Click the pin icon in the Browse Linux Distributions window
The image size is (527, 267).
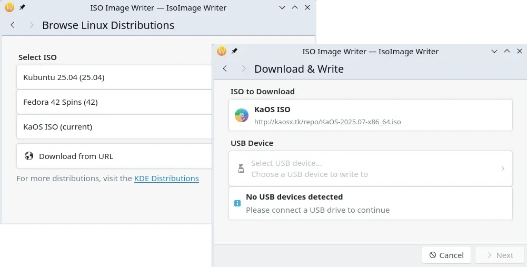point(22,7)
